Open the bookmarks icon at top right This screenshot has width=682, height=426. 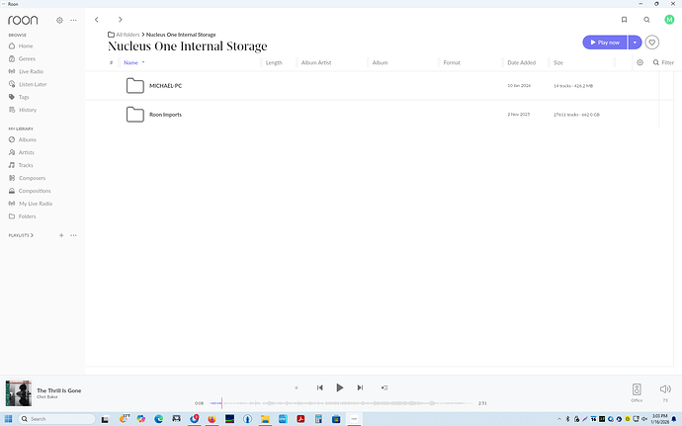pyautogui.click(x=624, y=20)
